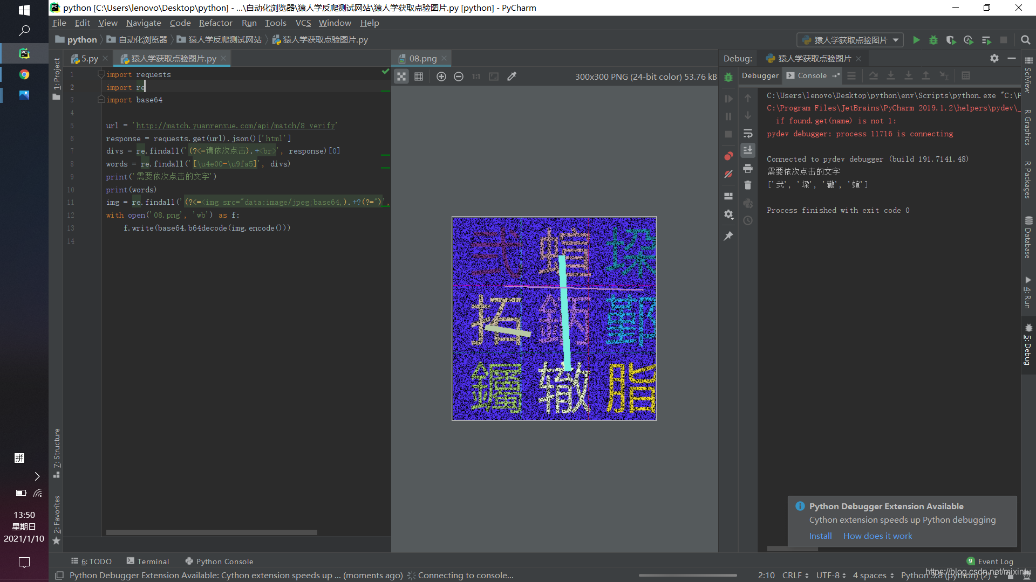Click the Clear All trash icon in console

click(x=748, y=185)
